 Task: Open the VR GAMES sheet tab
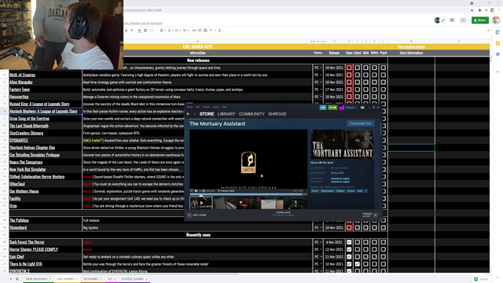pyautogui.click(x=91, y=279)
